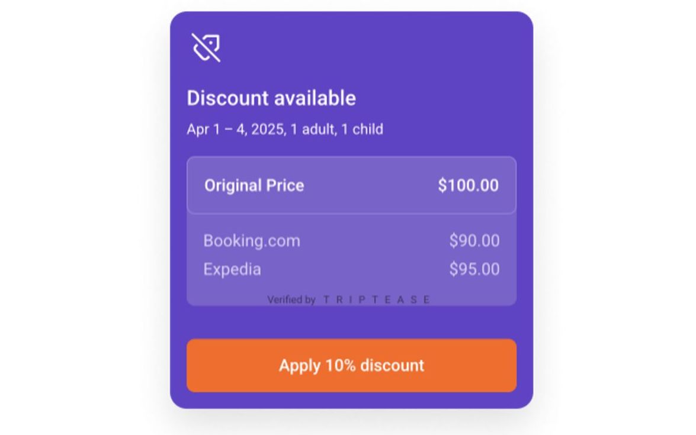
Task: Click the Verified by text
Action: 291,300
